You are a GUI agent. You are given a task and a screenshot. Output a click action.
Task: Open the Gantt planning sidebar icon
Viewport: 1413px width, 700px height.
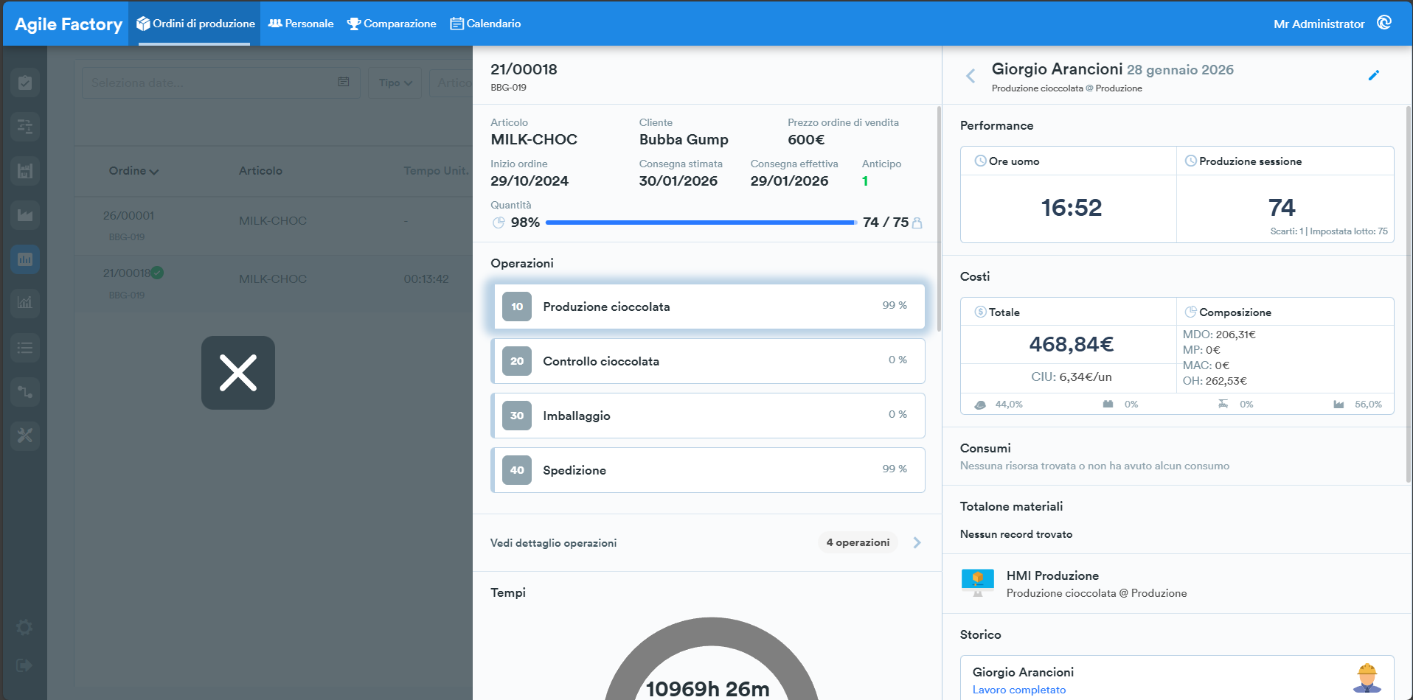click(25, 127)
